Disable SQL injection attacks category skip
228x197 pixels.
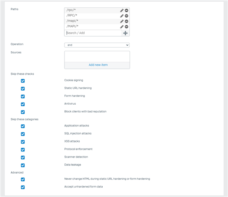tap(23, 134)
